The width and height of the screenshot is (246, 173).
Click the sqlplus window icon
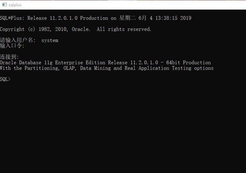pyautogui.click(x=4, y=5)
